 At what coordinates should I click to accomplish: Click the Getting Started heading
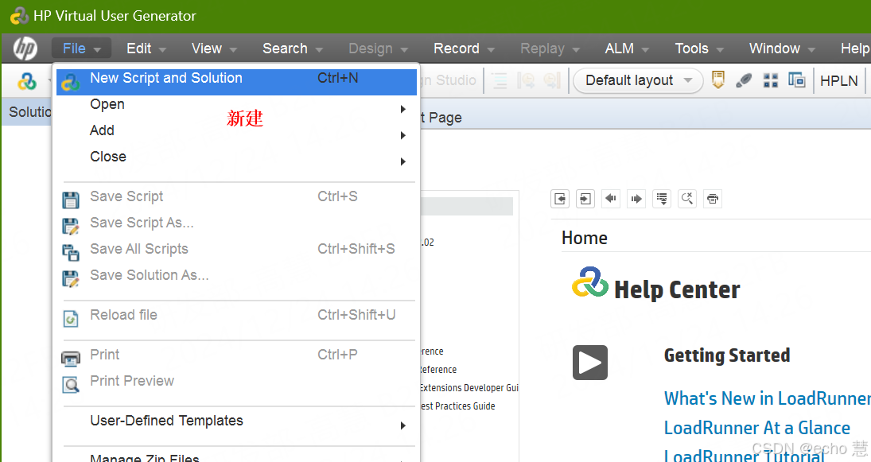coord(726,355)
